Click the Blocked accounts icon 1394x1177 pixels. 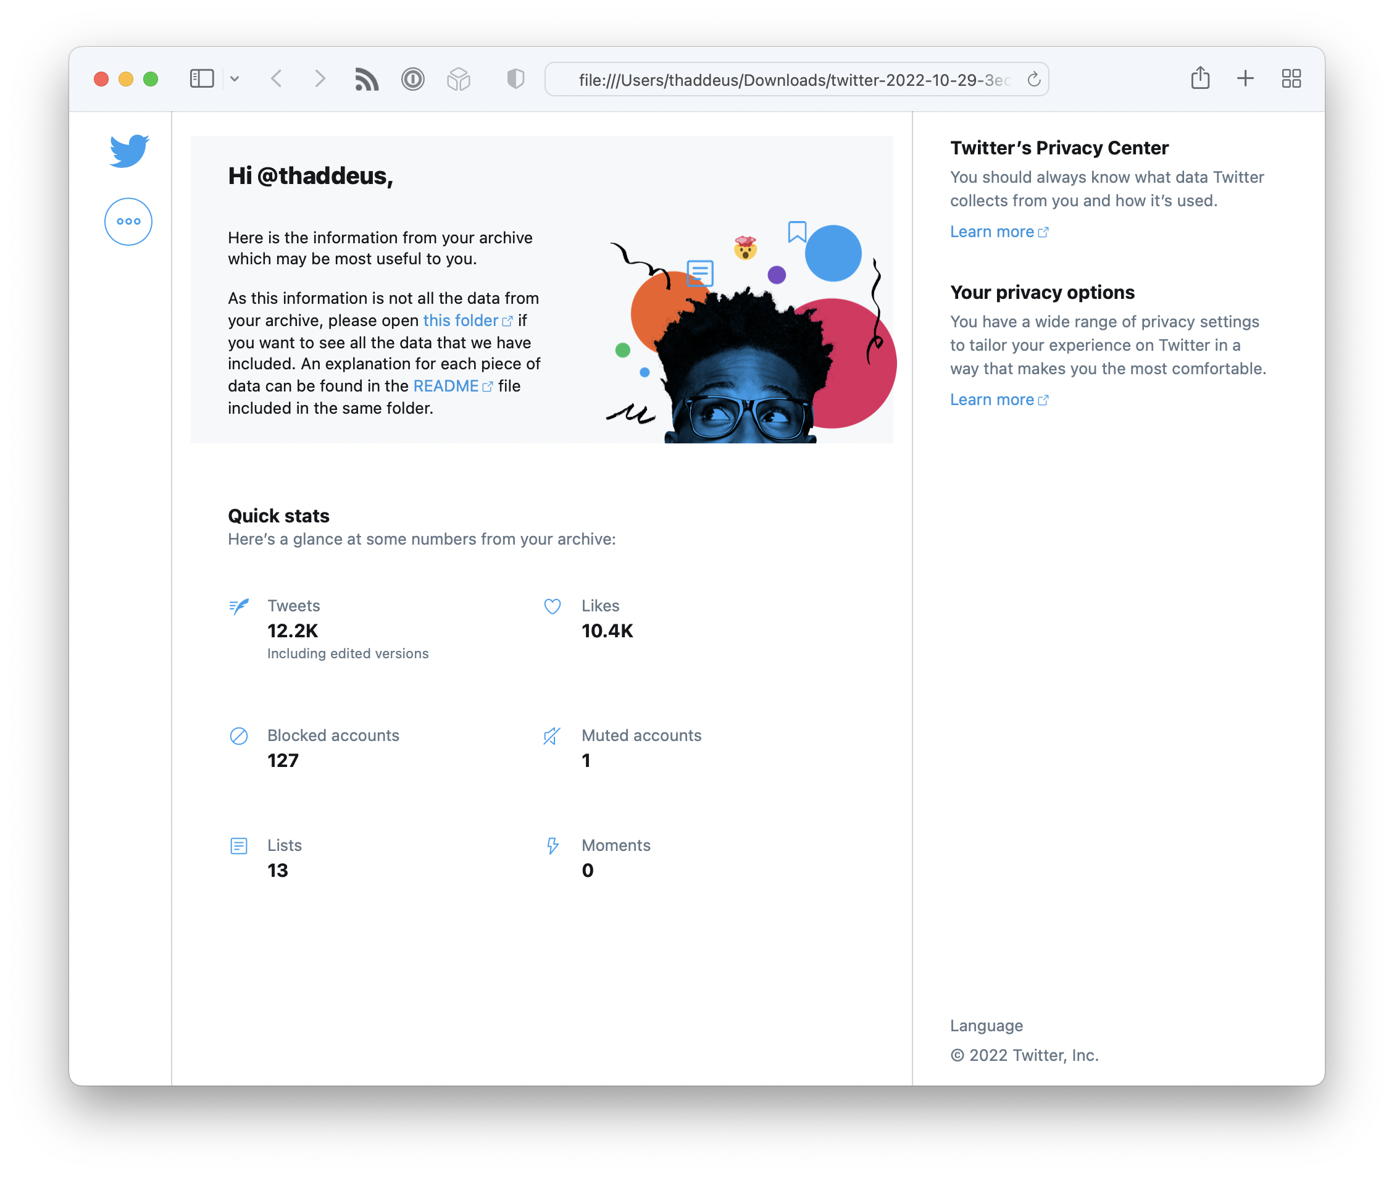(x=239, y=736)
